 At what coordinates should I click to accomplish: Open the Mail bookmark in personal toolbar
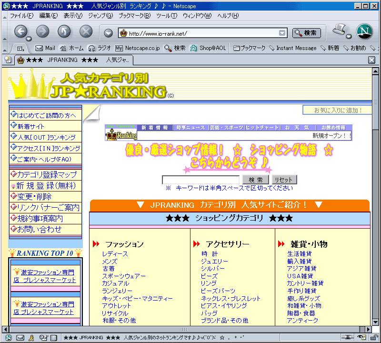[x=45, y=48]
